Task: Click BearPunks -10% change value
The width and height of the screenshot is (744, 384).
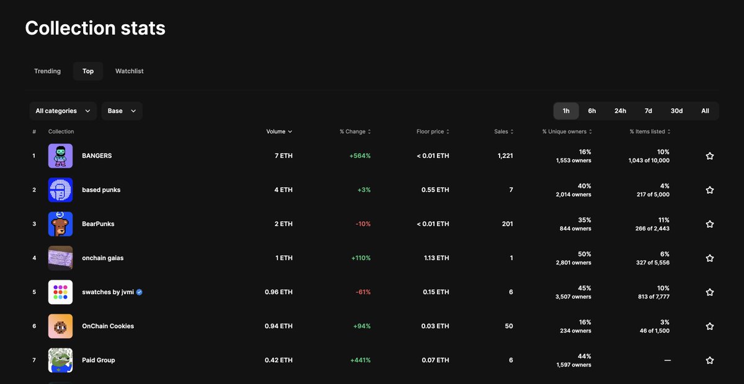Action: pos(363,224)
